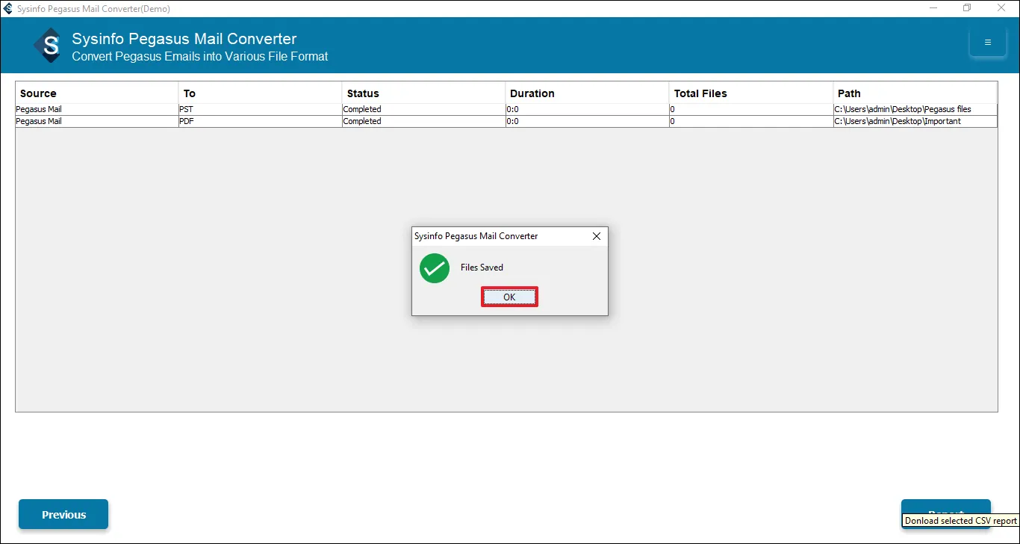Click the Desktop\Important path cell
The image size is (1020, 544).
(x=915, y=122)
